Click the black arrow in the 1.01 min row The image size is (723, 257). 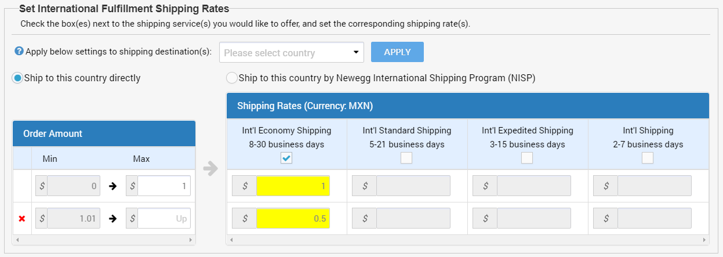(112, 219)
